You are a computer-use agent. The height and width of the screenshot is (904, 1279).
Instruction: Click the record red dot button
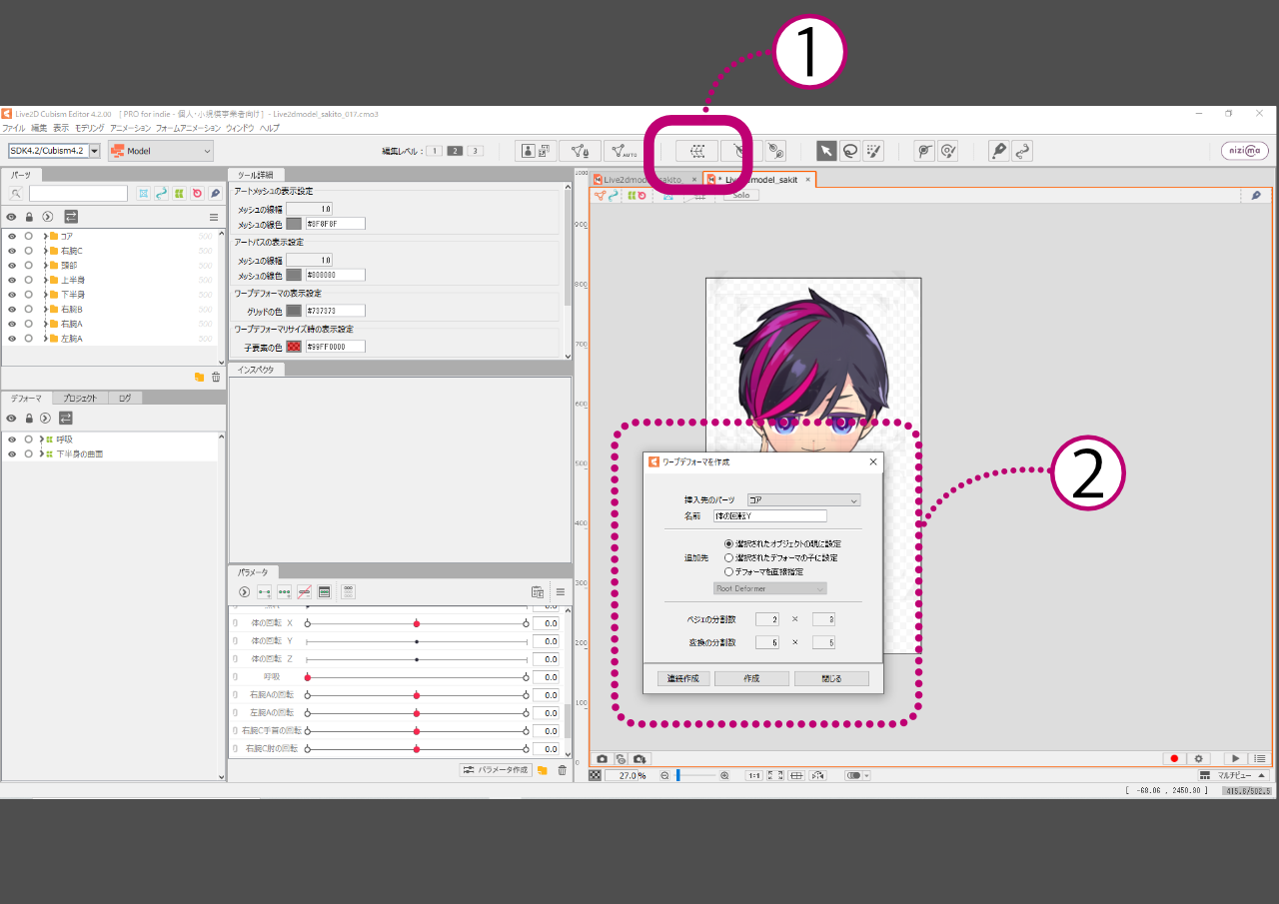point(1175,759)
